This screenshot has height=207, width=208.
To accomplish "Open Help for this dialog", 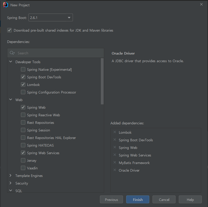I will (x=190, y=199).
